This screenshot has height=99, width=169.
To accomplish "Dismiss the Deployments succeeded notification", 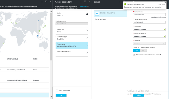I will click(x=165, y=3).
